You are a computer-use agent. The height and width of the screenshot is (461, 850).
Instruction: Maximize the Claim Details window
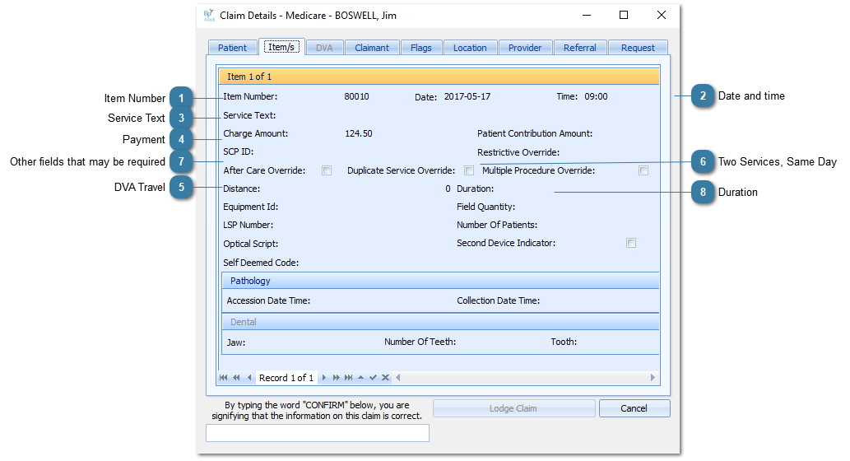[624, 15]
